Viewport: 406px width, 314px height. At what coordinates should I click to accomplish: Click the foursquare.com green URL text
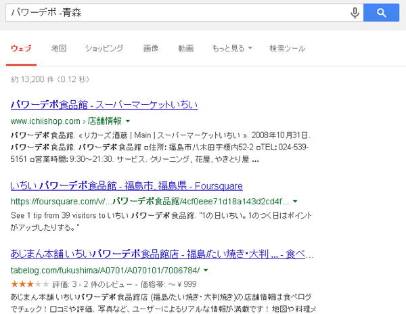(150, 202)
